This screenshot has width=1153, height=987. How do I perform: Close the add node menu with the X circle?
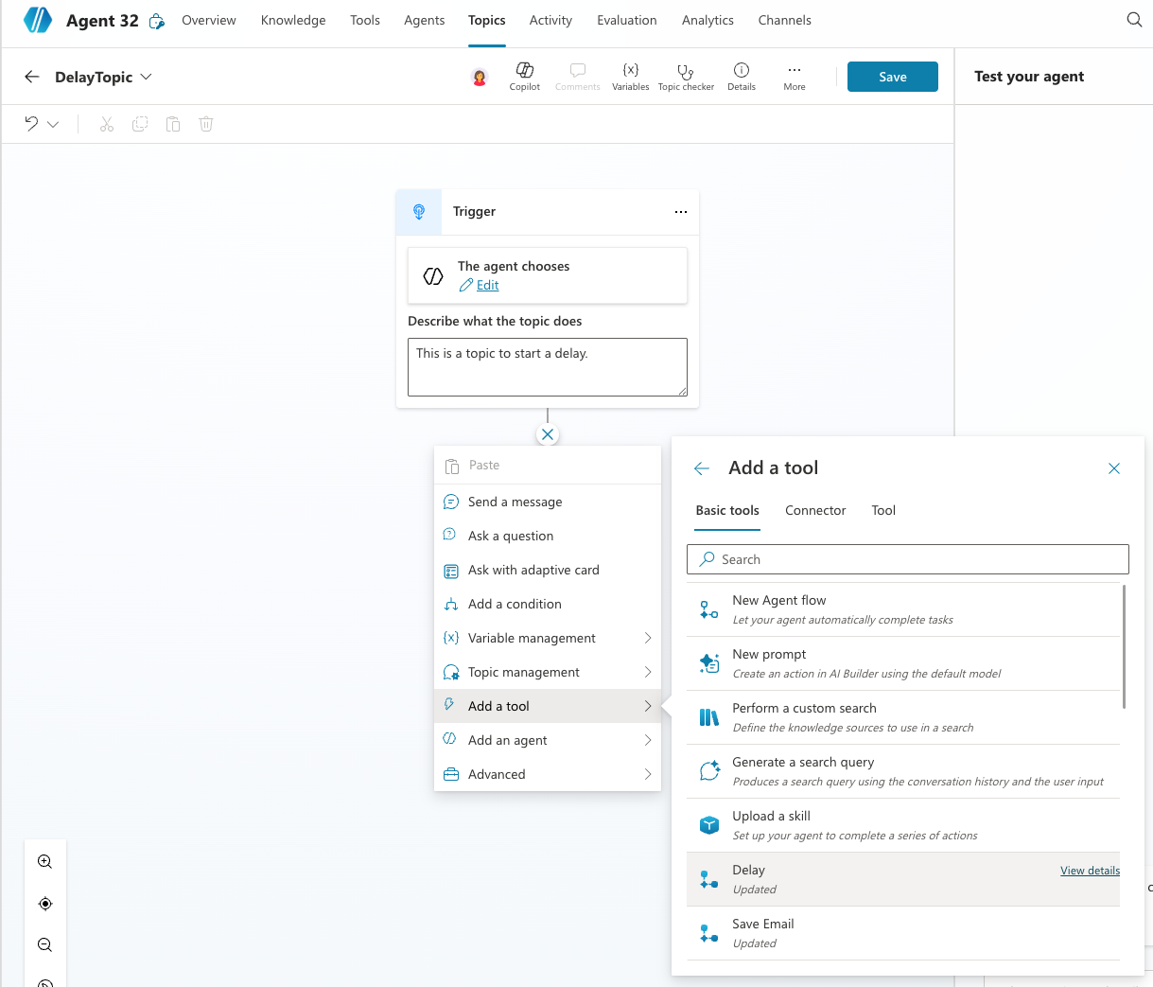pyautogui.click(x=548, y=434)
